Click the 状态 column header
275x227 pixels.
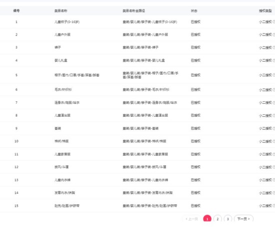point(194,11)
